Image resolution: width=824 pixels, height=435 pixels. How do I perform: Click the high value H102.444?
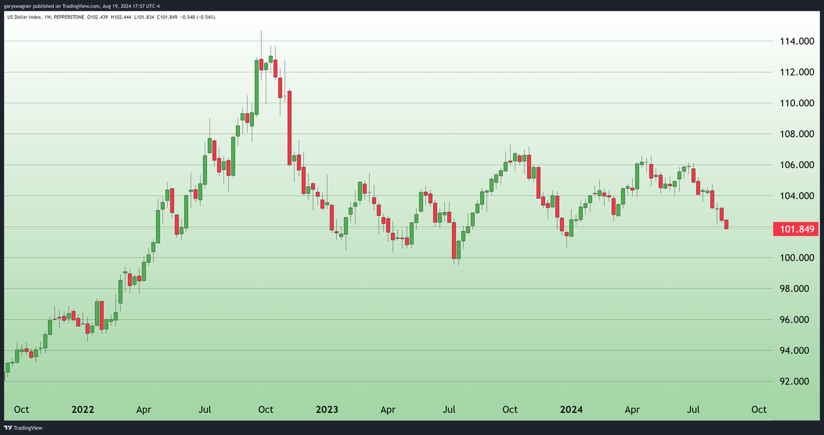tap(121, 17)
